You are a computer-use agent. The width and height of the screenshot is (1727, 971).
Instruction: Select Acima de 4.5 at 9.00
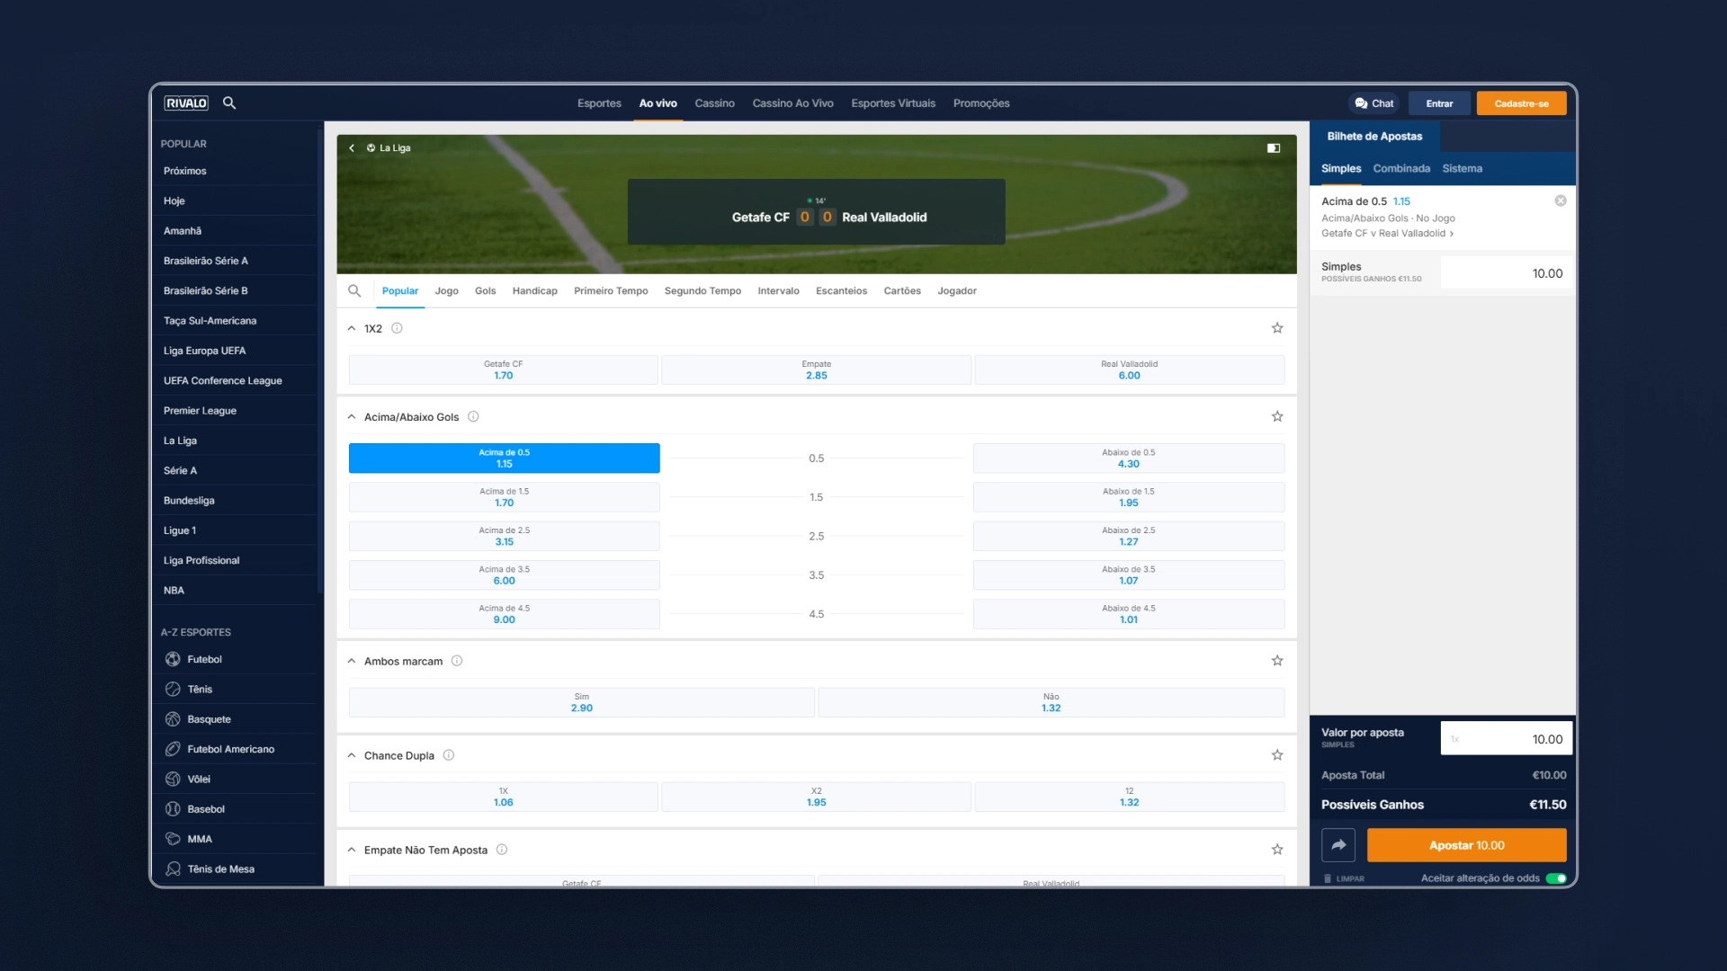click(x=504, y=614)
